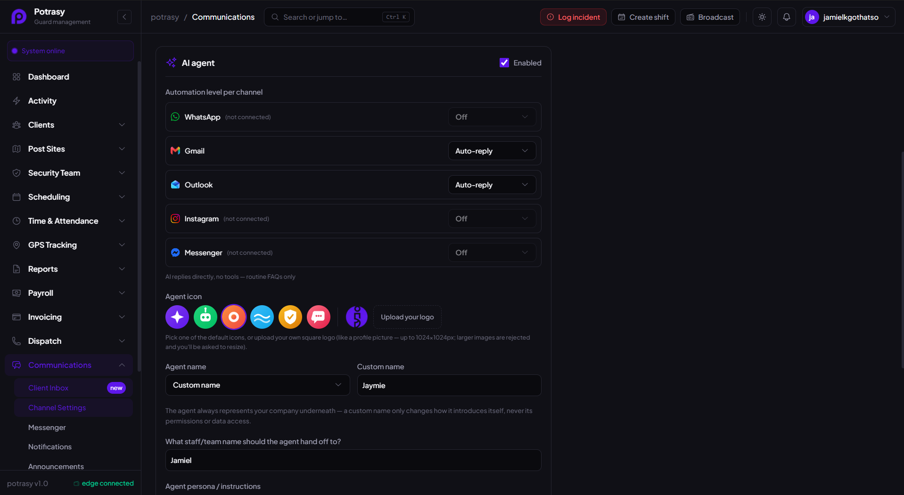This screenshot has height=495, width=904.
Task: Select the blue waves agent icon
Action: click(x=262, y=317)
